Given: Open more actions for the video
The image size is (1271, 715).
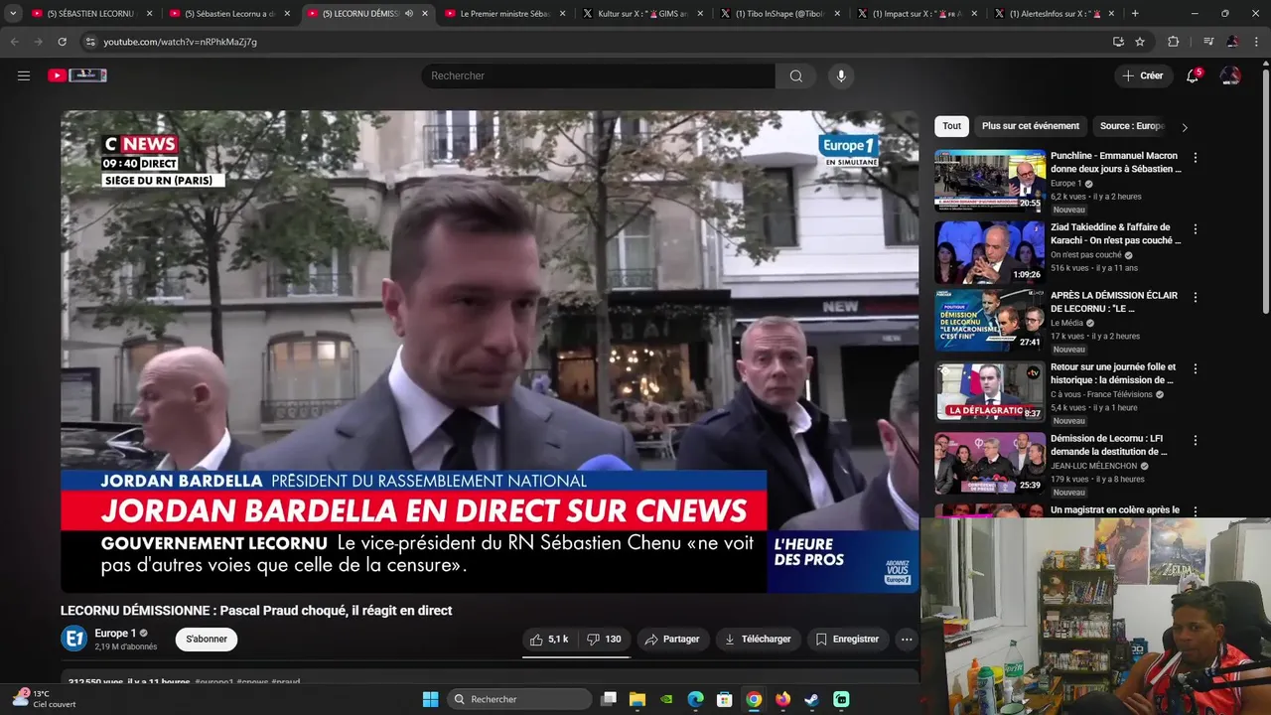Looking at the screenshot, I should click(x=907, y=640).
